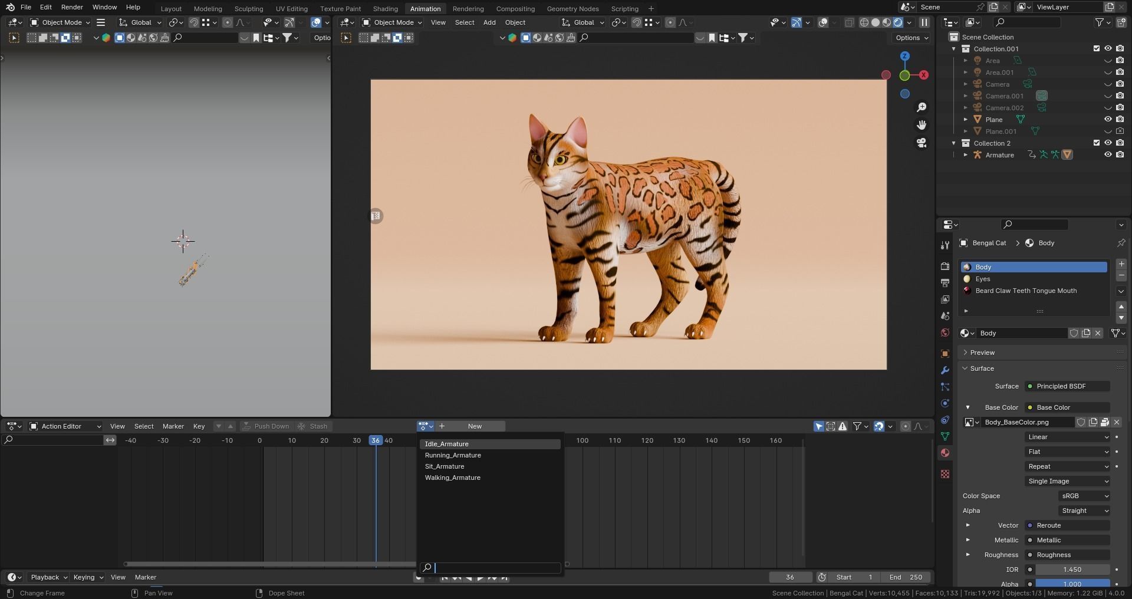Click the zoom magnifier gizmo in viewport
The image size is (1132, 599).
pos(922,107)
